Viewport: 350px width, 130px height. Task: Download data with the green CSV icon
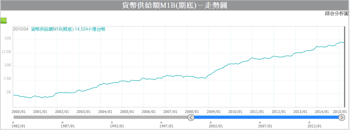(3, 21)
